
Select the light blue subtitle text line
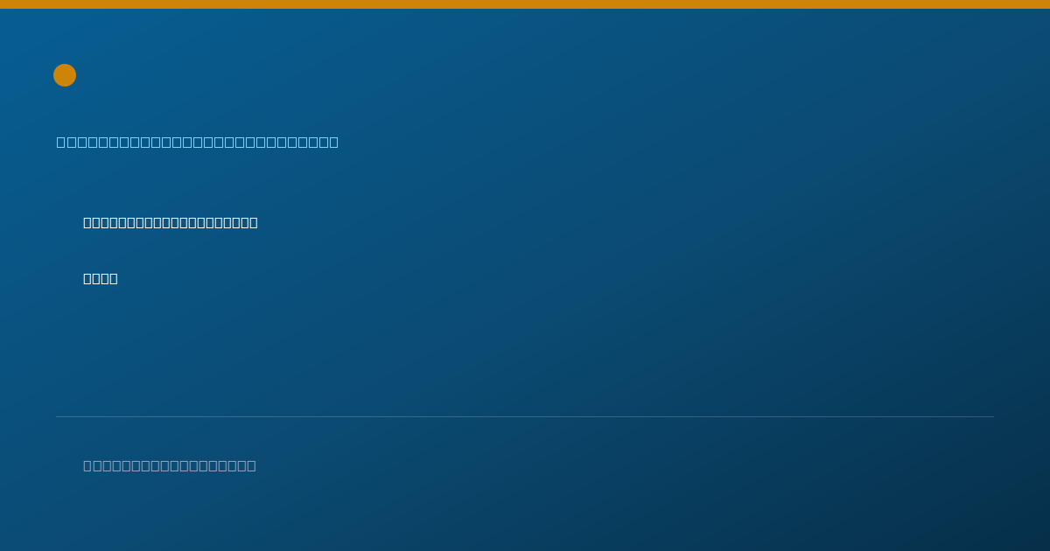click(198, 142)
